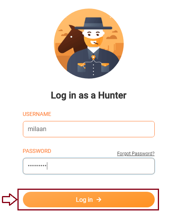The height and width of the screenshot is (212, 178).
Task: Click the left shirt pocket in avatar
Action: [82, 67]
